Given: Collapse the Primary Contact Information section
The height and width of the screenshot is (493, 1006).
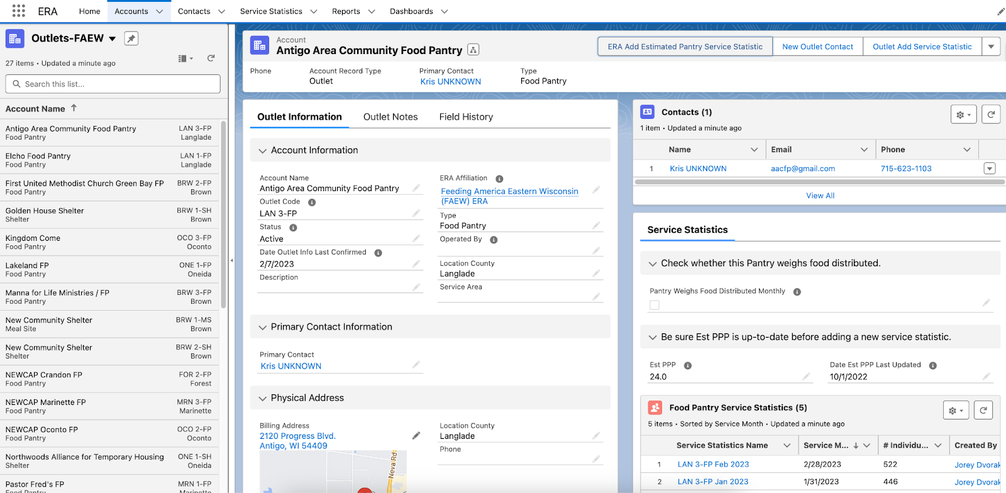Looking at the screenshot, I should (x=263, y=328).
